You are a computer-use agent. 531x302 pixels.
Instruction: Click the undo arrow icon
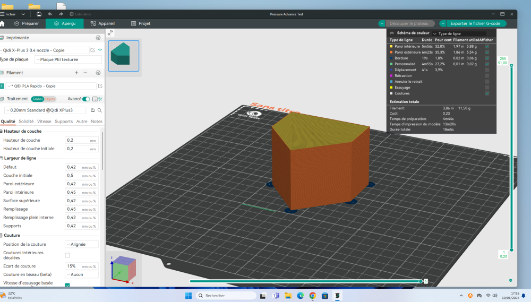tap(50, 14)
